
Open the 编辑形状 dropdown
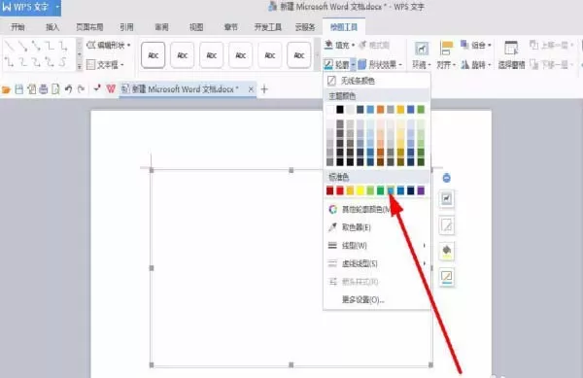(x=109, y=46)
